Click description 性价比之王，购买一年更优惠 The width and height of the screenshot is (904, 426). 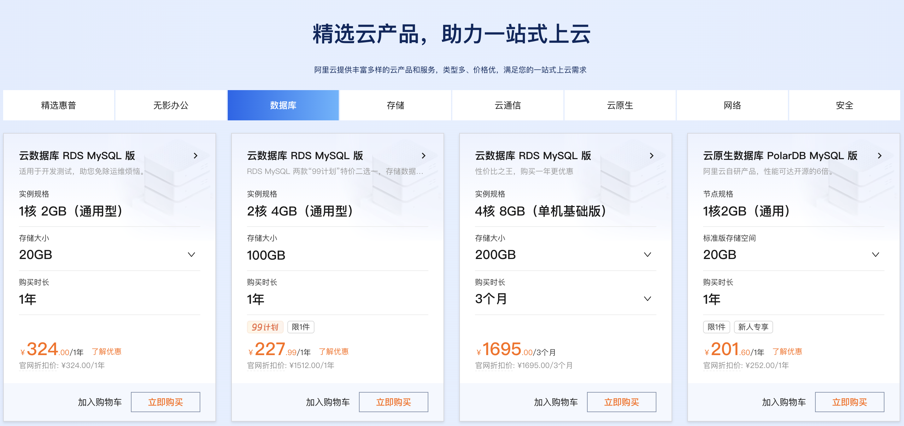click(524, 171)
